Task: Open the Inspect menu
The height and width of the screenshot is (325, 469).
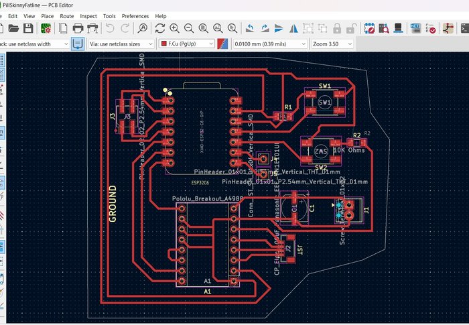Action: click(x=88, y=16)
